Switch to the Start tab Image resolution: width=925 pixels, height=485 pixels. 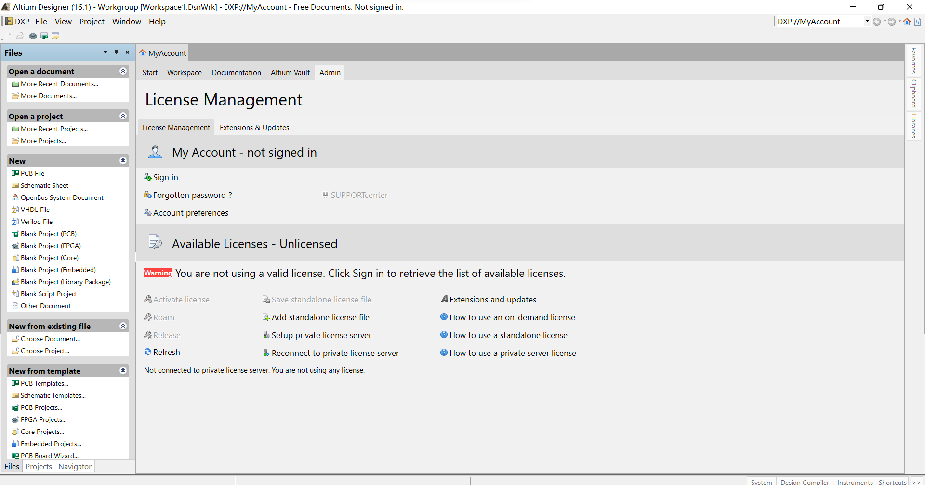click(x=150, y=73)
